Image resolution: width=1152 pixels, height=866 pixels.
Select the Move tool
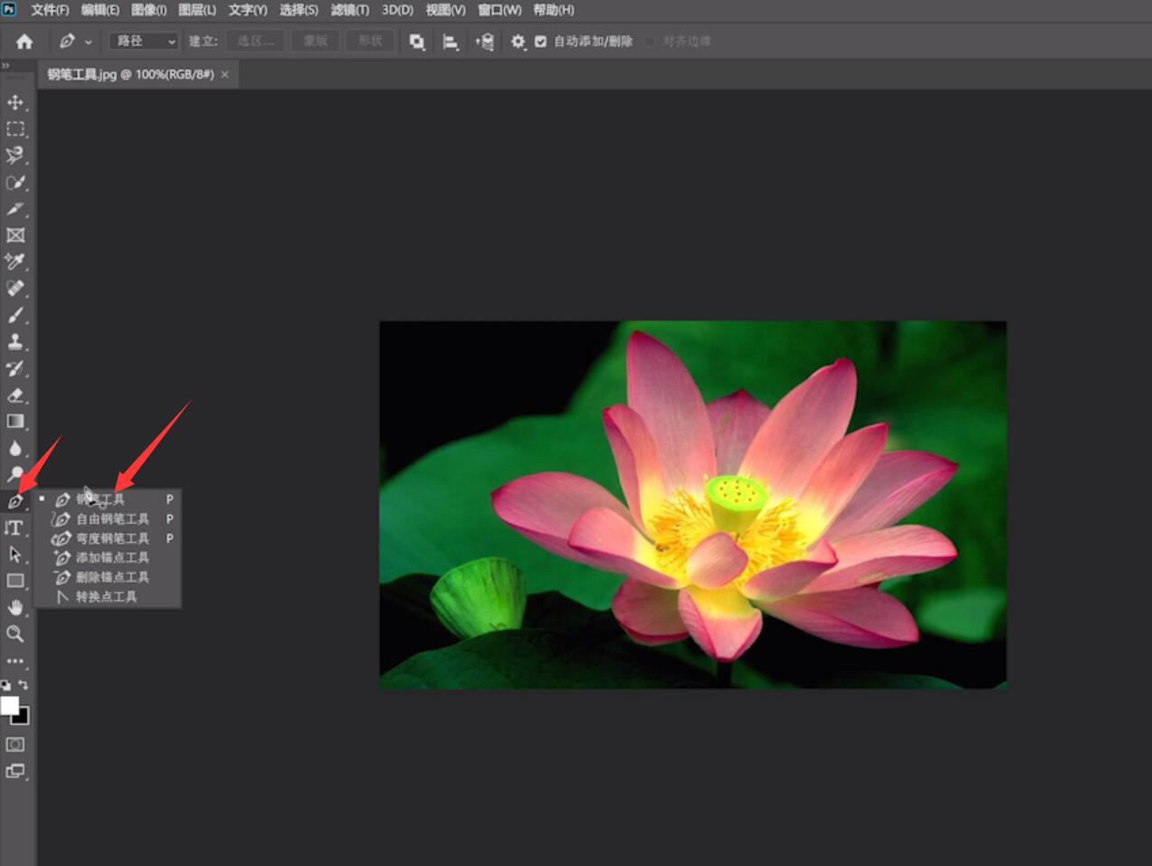[x=15, y=102]
